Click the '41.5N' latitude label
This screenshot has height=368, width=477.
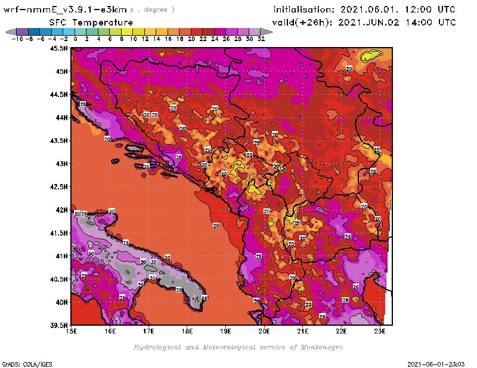(x=58, y=233)
